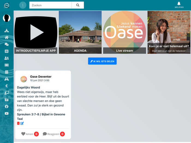Open the chat bubbles icon in sidebar
The image size is (191, 143).
[7, 44]
